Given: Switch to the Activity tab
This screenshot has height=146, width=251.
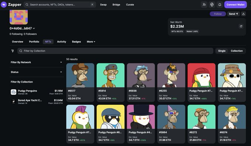Looking at the screenshot, I should [62, 42].
